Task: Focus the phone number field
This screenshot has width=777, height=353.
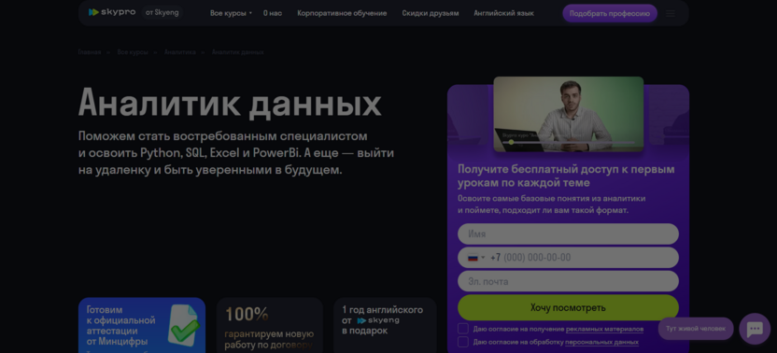Action: [568, 258]
